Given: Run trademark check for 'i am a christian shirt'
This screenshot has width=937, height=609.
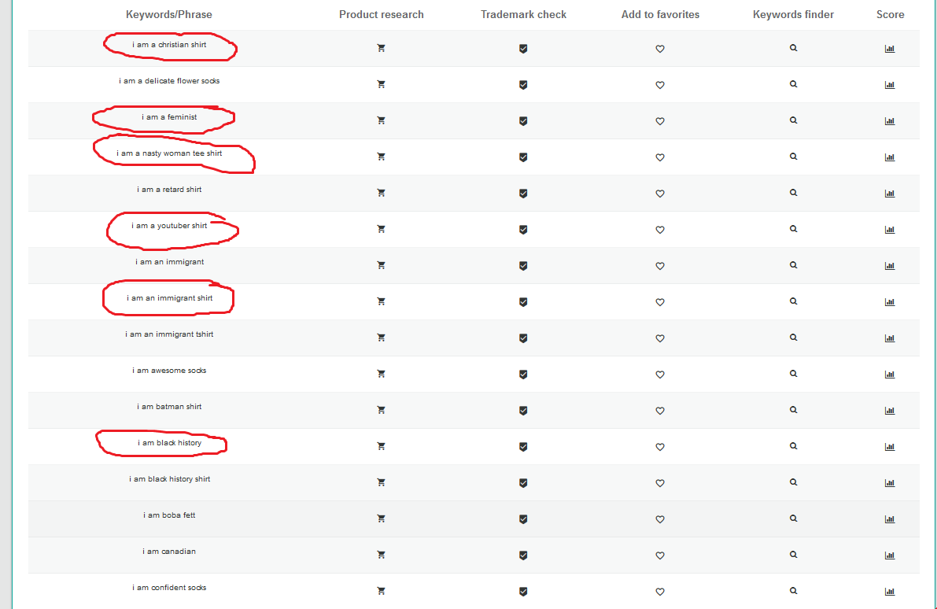Looking at the screenshot, I should coord(523,49).
